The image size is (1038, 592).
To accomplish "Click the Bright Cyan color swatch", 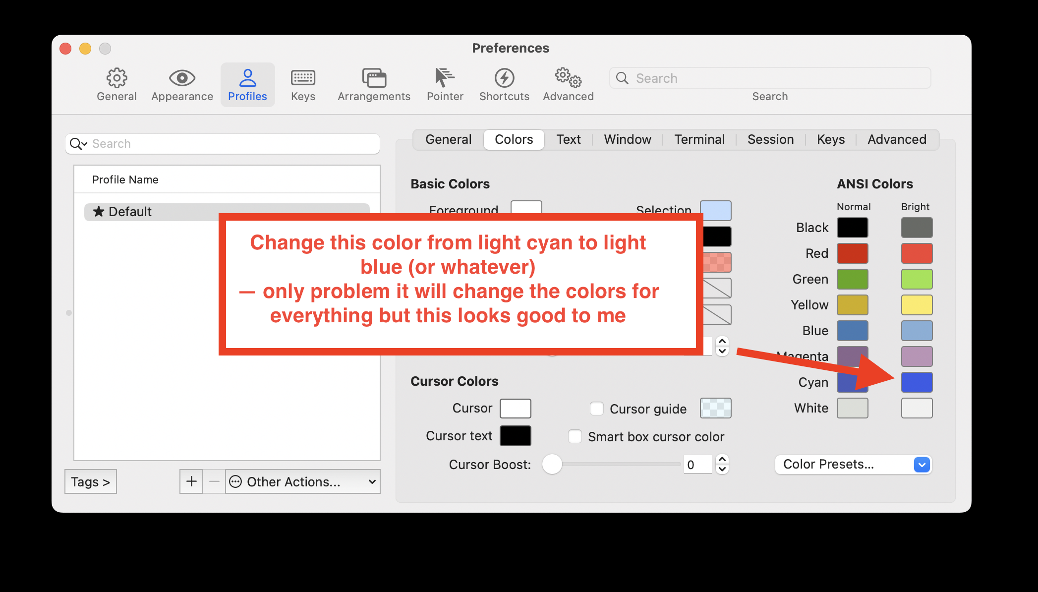I will 917,382.
